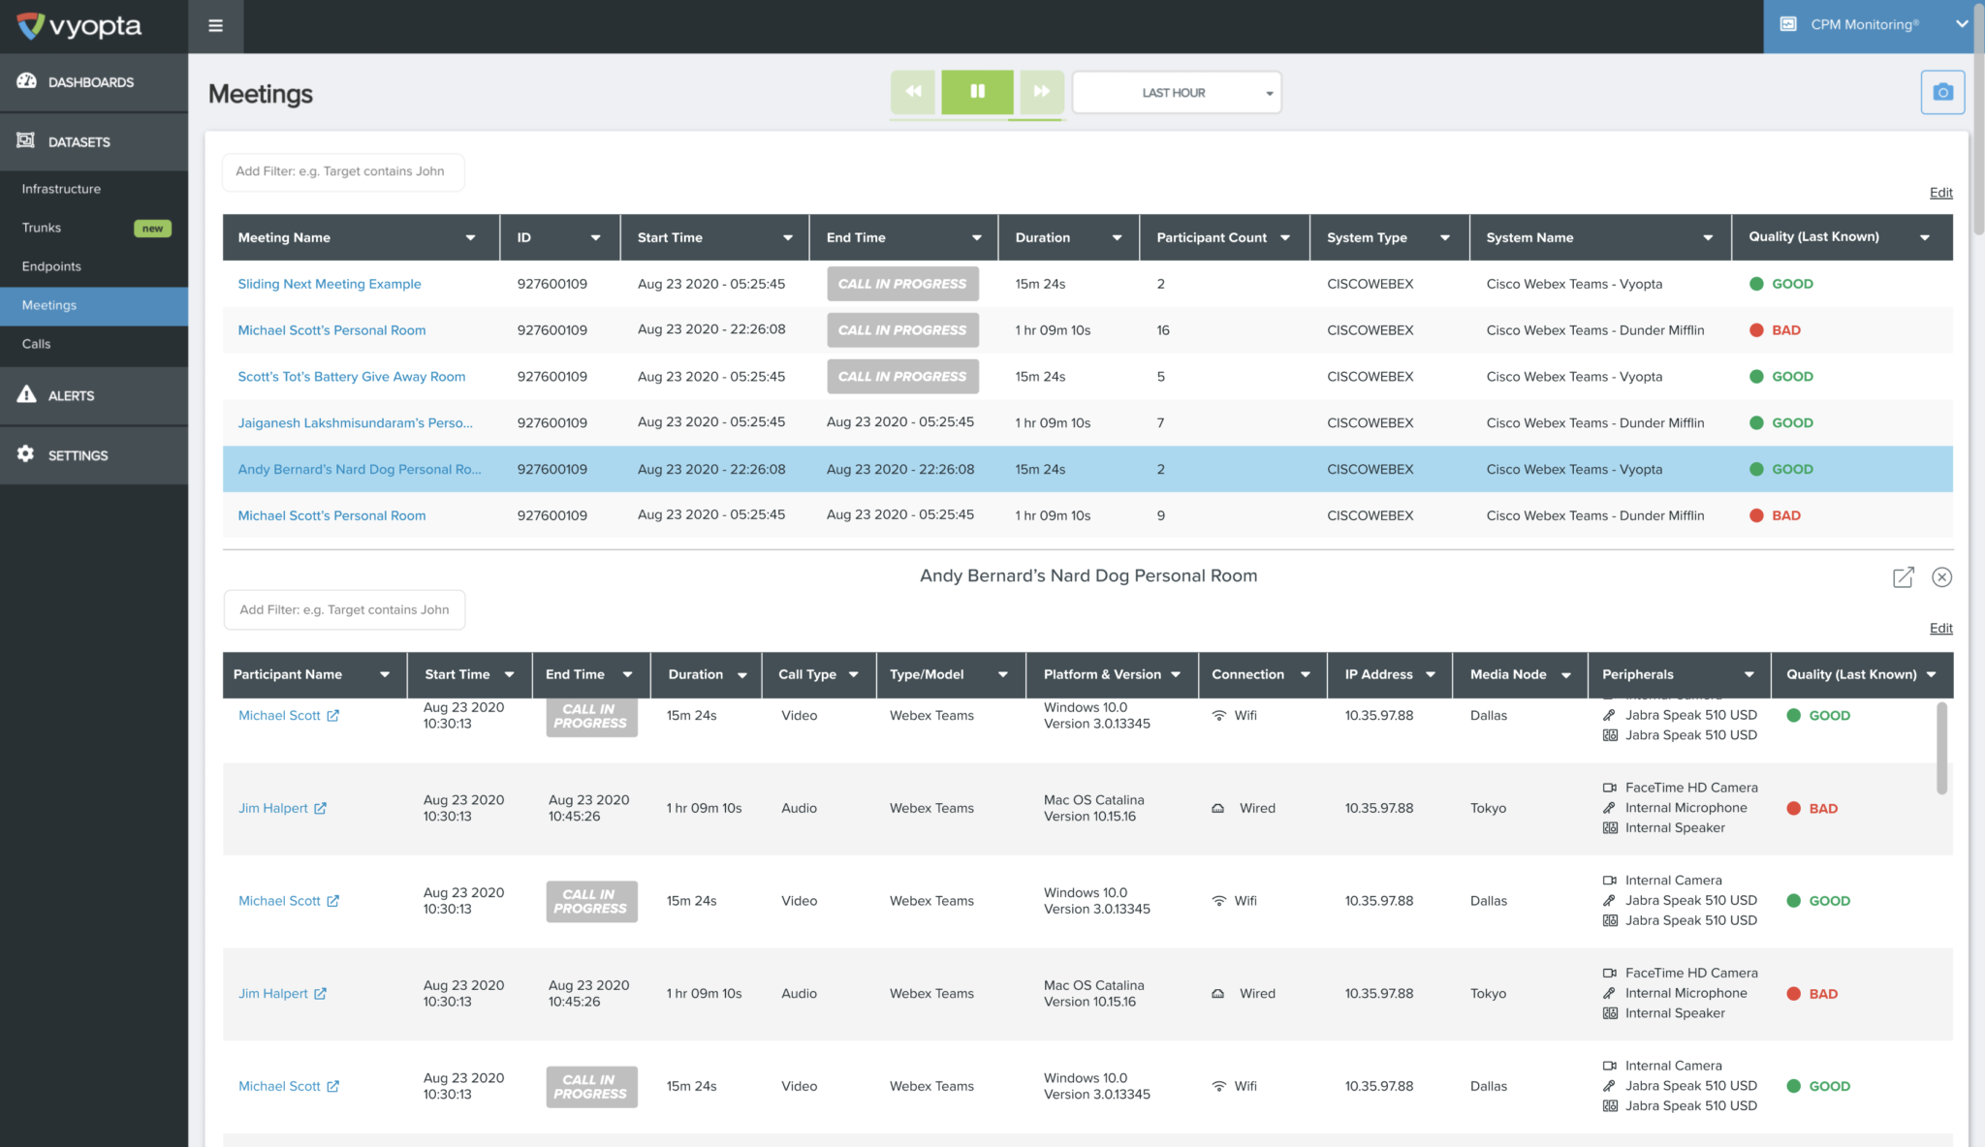Toggle the hamburger sidebar menu

(x=215, y=26)
